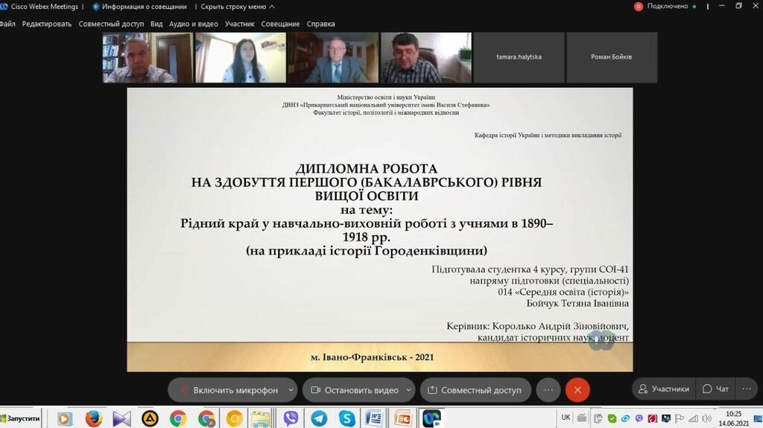Collapse menu bar via Скрыть строку меню
Screen dimensions: 763x428
pos(233,7)
